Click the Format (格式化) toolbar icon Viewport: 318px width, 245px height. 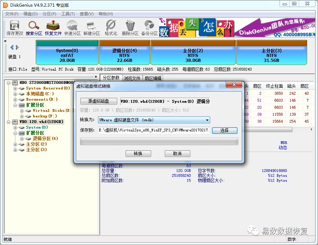111,28
